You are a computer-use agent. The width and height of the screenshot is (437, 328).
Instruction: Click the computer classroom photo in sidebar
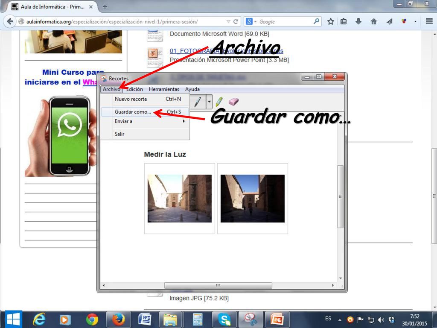click(73, 42)
